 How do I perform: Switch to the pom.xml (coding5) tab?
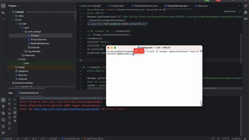tap(90, 6)
